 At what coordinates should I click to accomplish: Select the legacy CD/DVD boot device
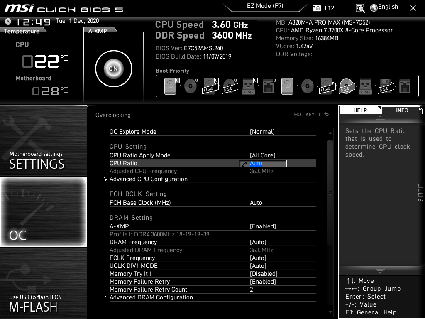click(308, 86)
